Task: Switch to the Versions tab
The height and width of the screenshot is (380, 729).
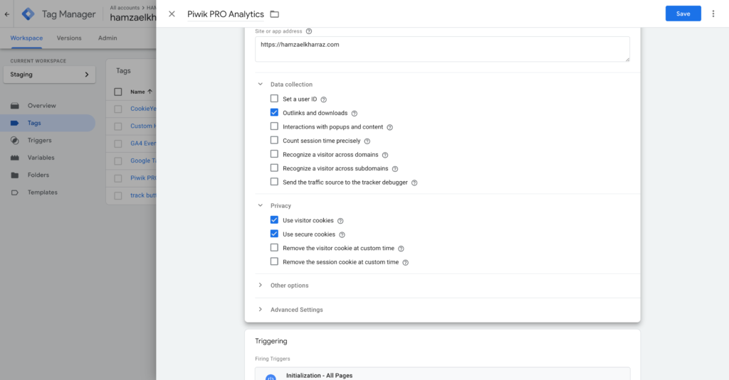Action: [69, 38]
